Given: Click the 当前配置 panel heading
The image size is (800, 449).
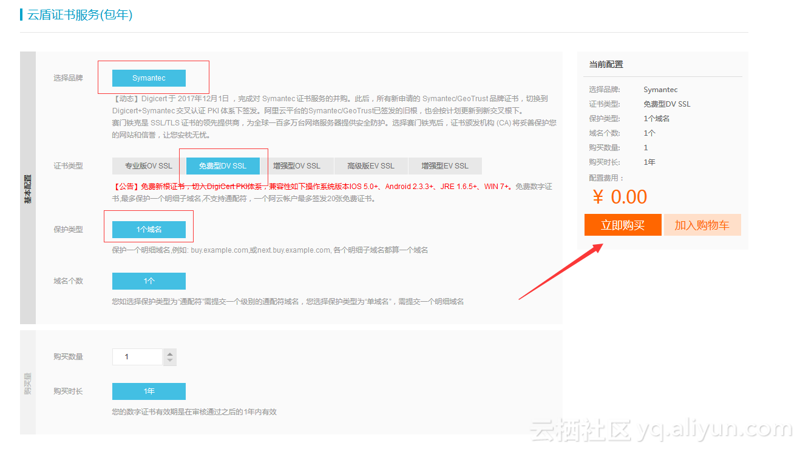Looking at the screenshot, I should tap(606, 64).
